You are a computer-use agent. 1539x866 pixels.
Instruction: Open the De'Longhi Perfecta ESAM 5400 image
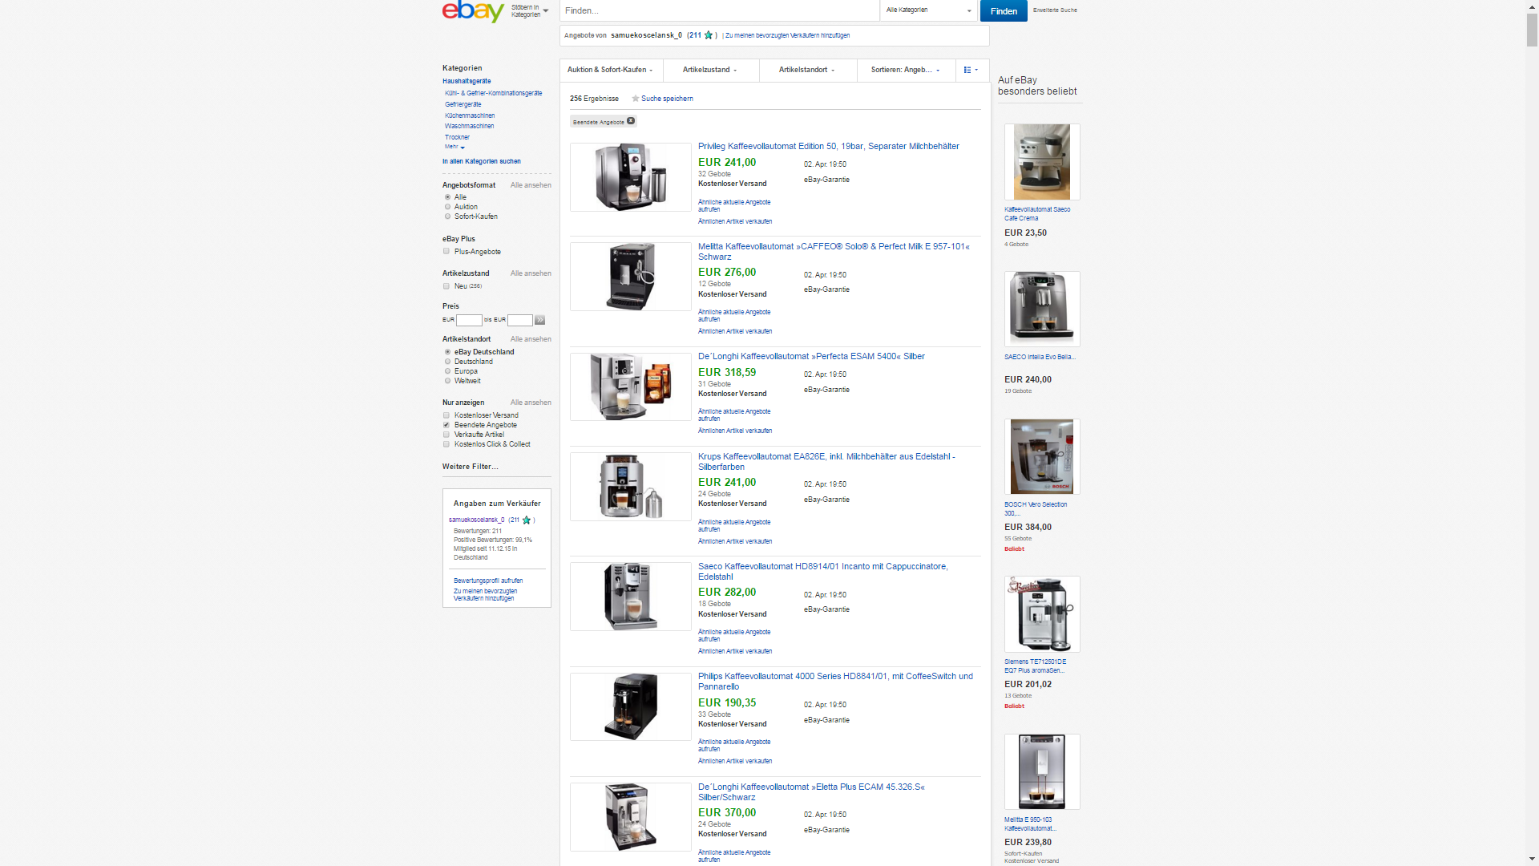631,386
